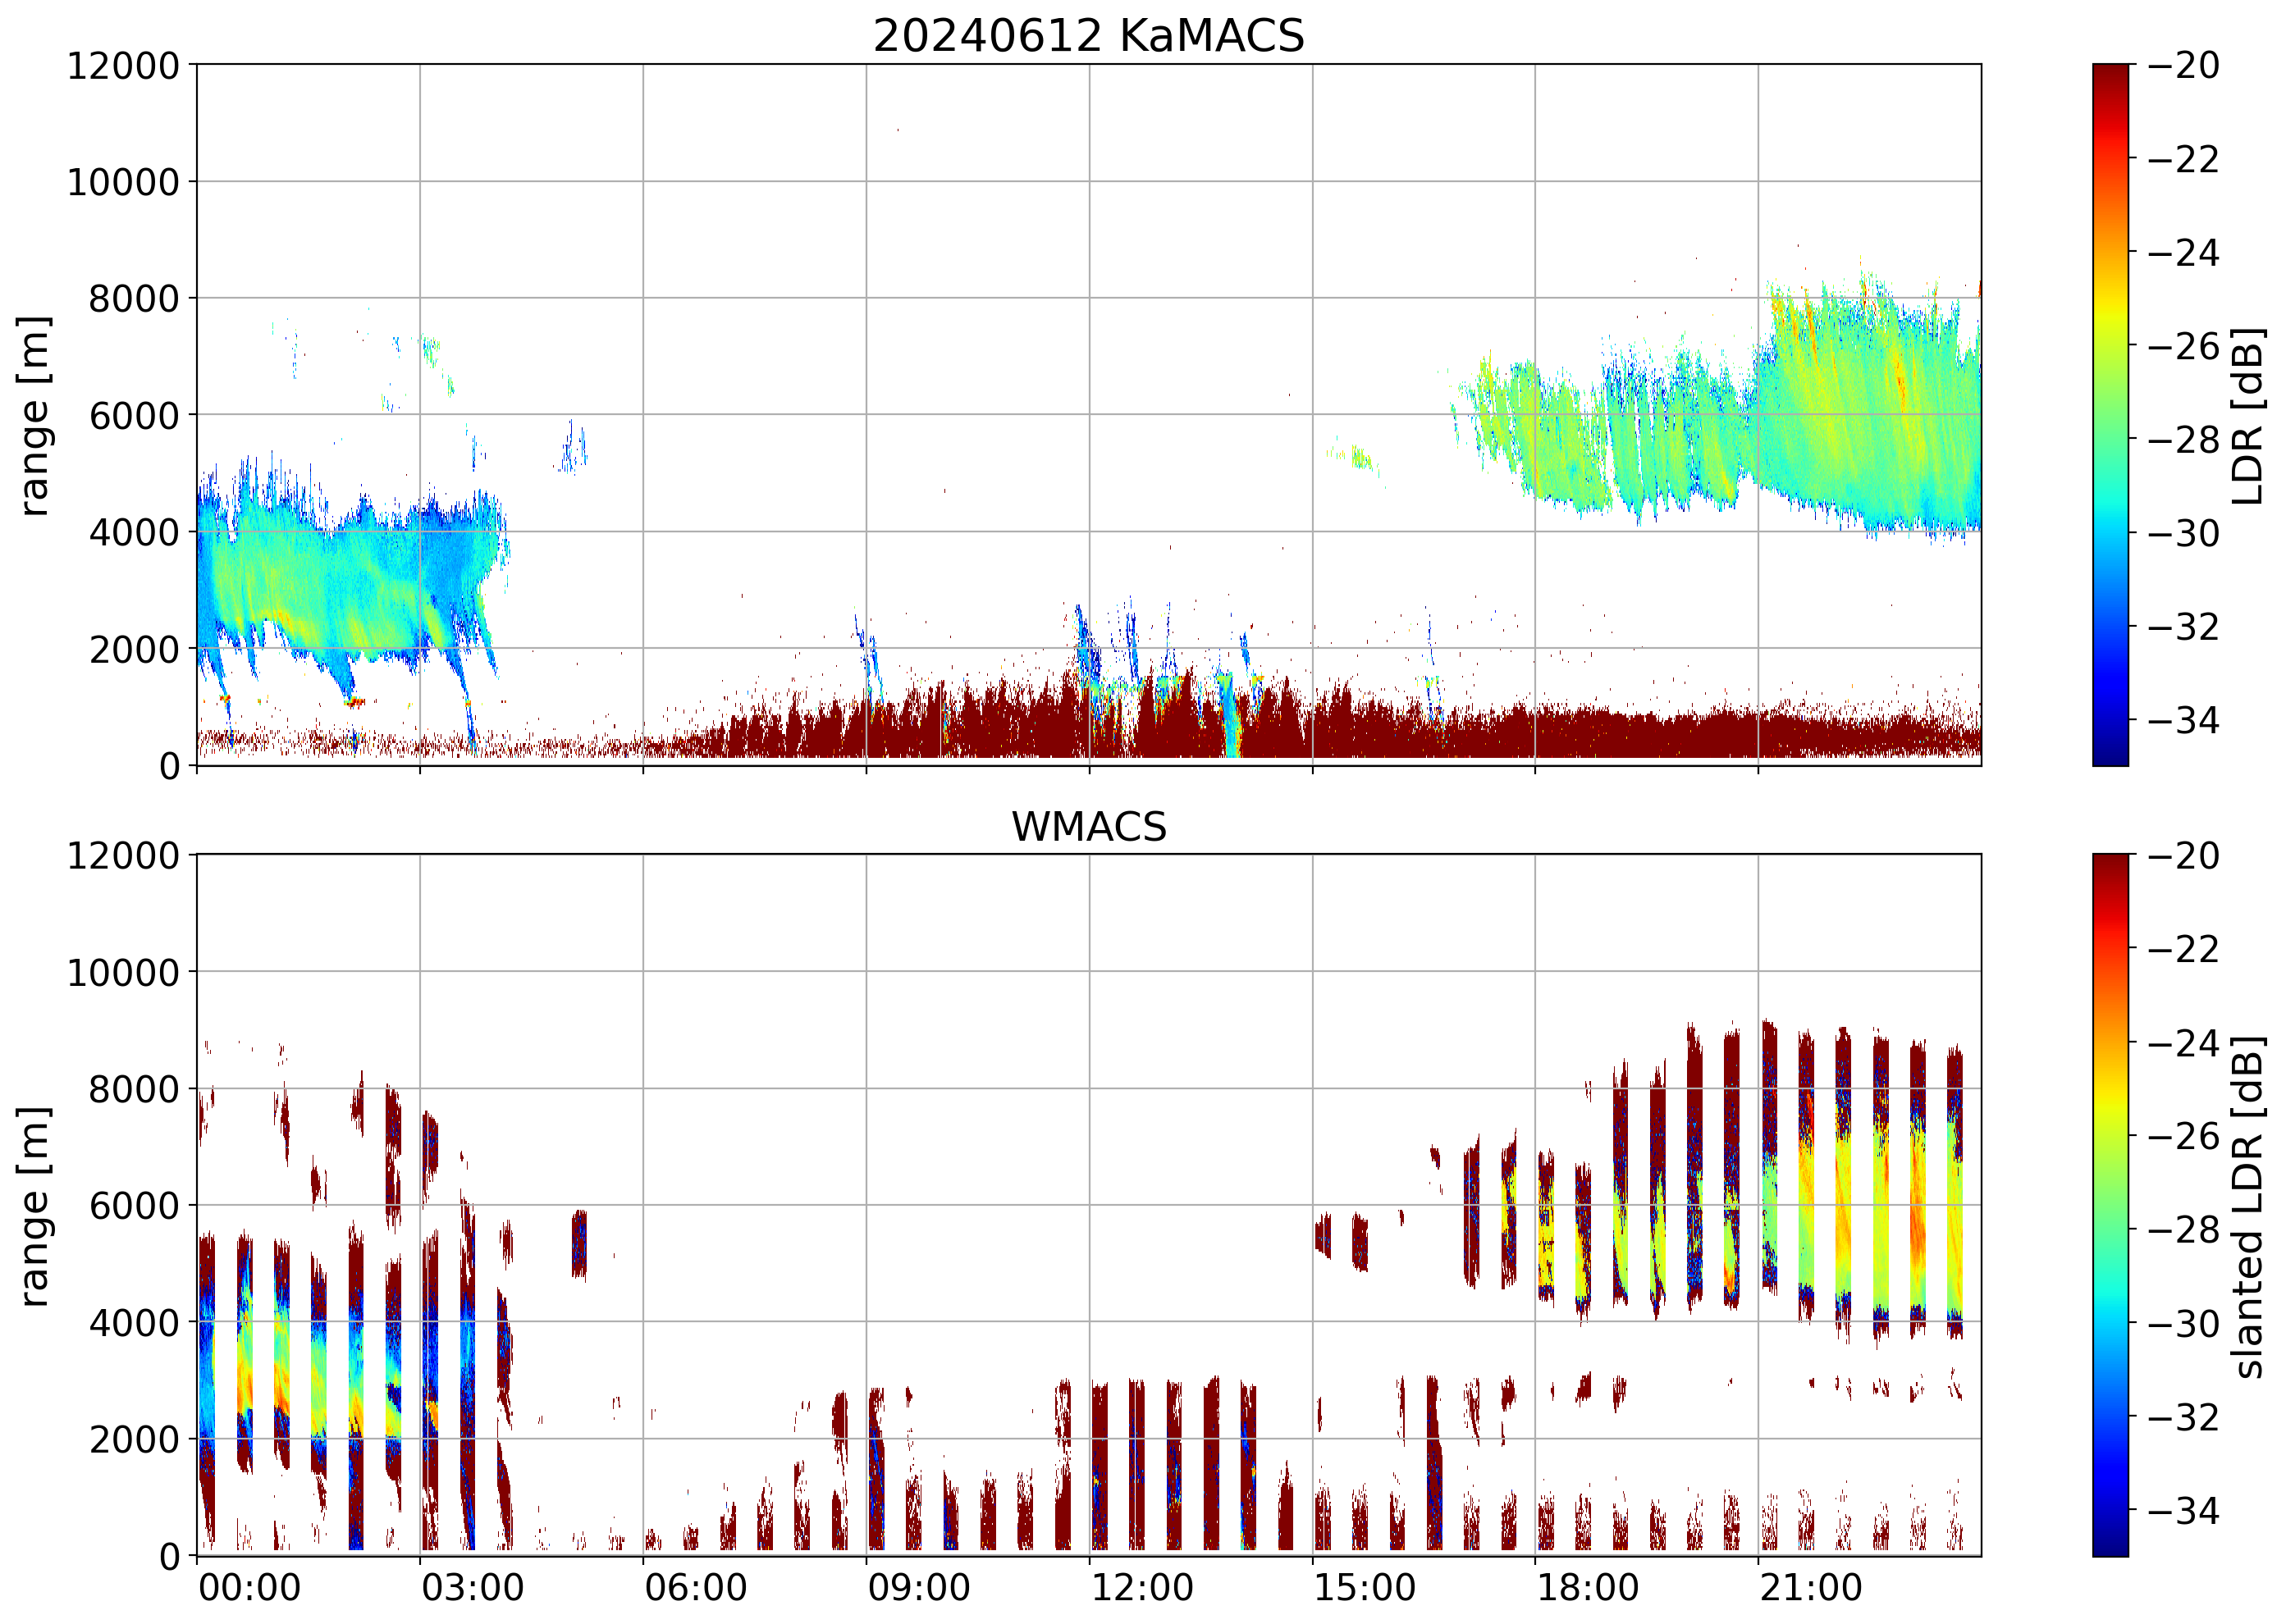The width and height of the screenshot is (2286, 1624).
Task: Click the top colorbar labeled LDR [dB]
Action: [2110, 415]
